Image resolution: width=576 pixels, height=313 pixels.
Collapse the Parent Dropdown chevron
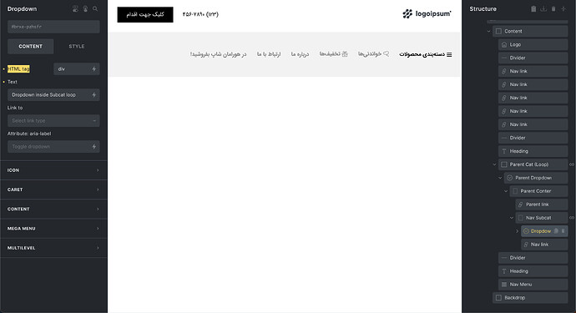point(500,178)
